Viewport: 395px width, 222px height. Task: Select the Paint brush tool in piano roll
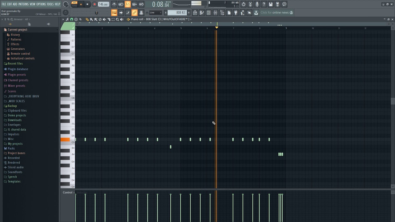click(91, 19)
